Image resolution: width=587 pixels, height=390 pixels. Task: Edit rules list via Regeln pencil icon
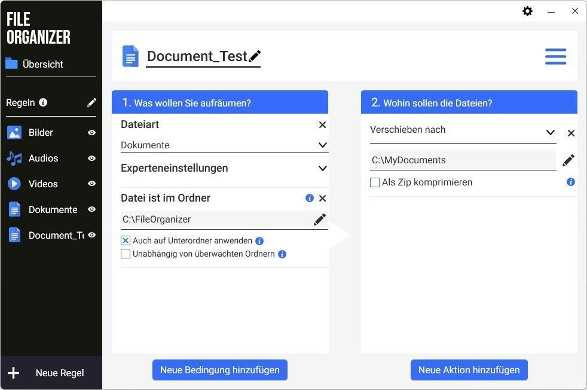[x=91, y=103]
